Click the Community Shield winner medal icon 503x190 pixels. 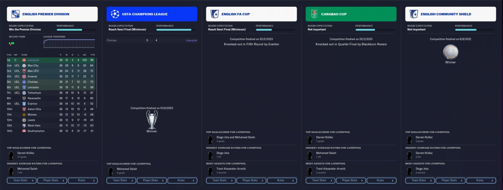[x=450, y=52]
